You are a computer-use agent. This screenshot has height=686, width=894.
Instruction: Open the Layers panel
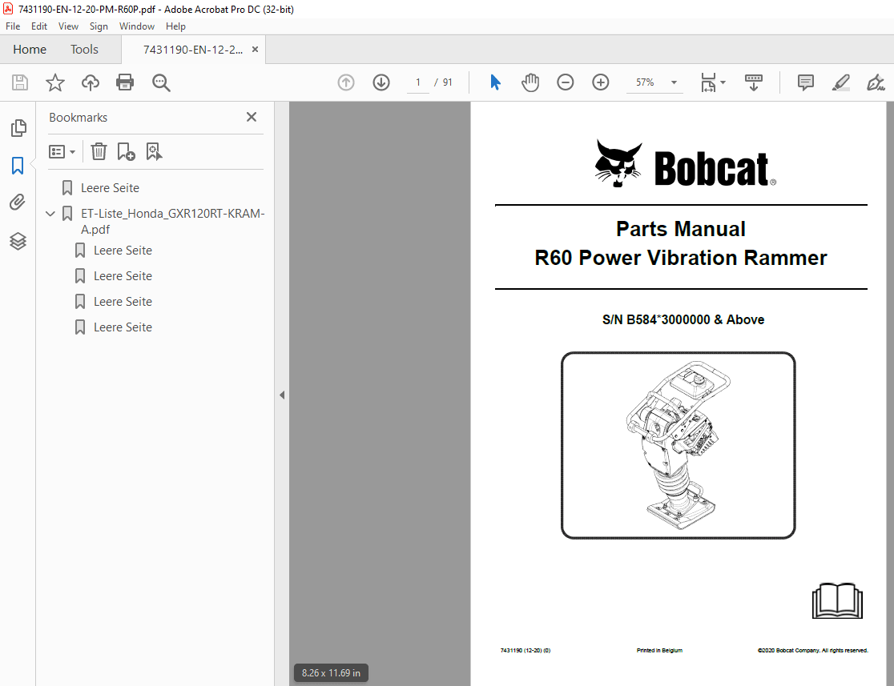[x=18, y=241]
